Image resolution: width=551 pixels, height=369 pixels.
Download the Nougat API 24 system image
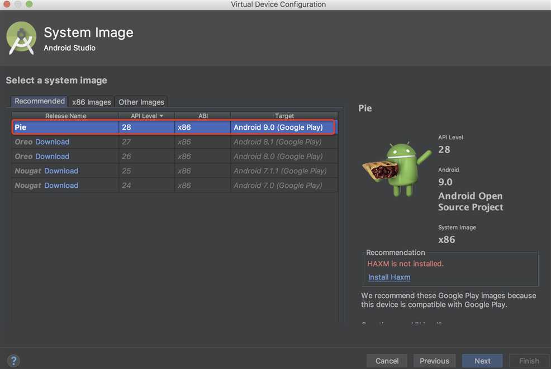[x=61, y=186]
